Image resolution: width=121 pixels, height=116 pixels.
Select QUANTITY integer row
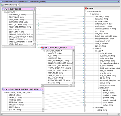click(x=17, y=105)
